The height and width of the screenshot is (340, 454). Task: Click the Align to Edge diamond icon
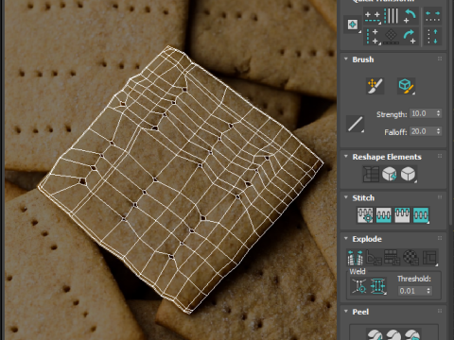[392, 37]
